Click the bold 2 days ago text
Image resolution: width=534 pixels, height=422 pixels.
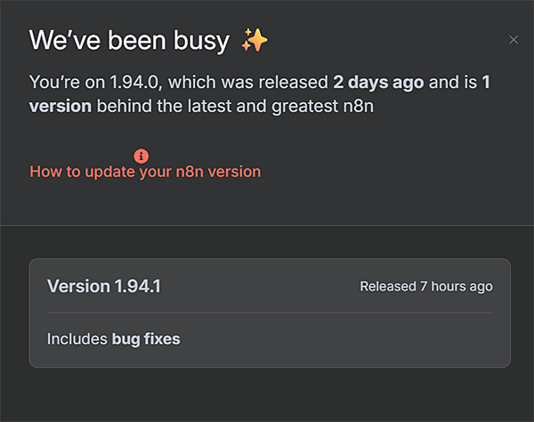coord(378,83)
